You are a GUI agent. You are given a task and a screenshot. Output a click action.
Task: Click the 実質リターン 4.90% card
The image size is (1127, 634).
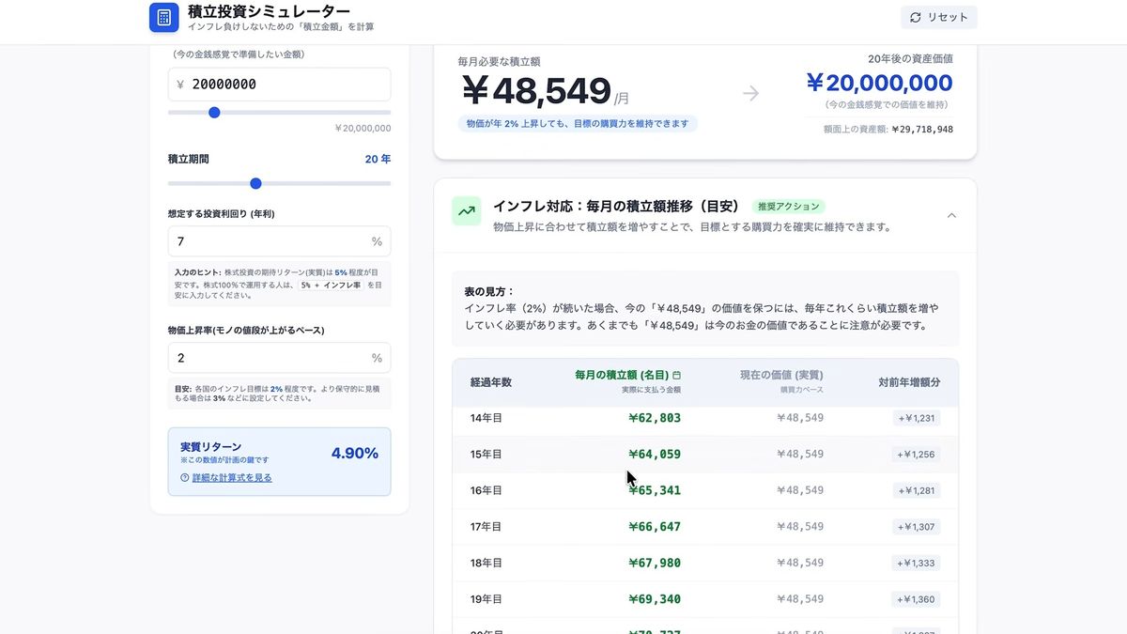tap(279, 461)
